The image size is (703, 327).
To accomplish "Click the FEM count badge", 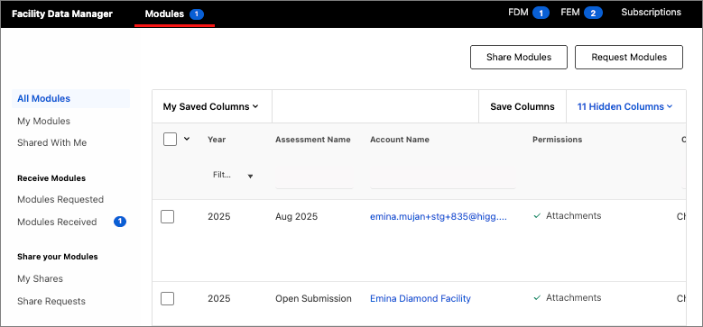I will coord(593,13).
